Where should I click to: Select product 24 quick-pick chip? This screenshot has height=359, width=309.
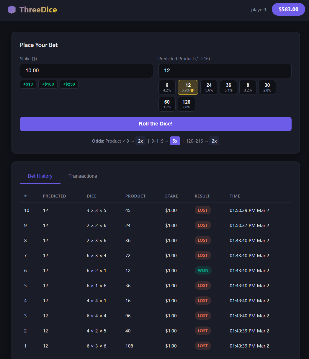pos(209,87)
